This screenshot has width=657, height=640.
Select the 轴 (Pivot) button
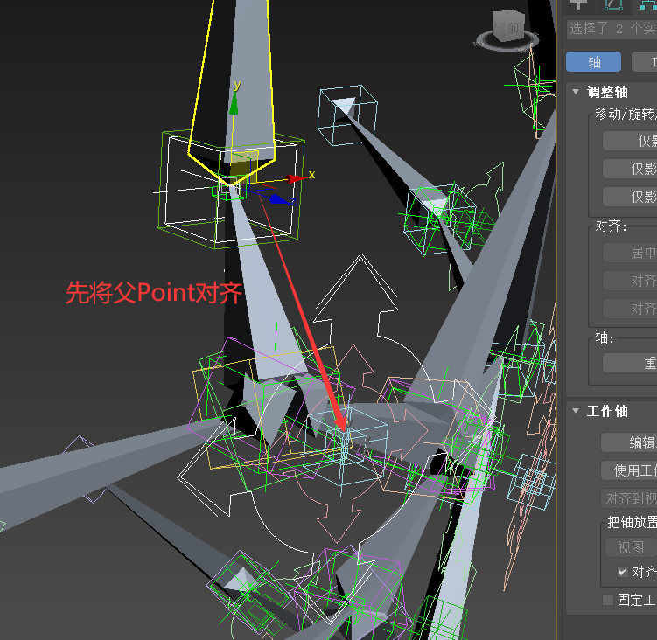593,62
